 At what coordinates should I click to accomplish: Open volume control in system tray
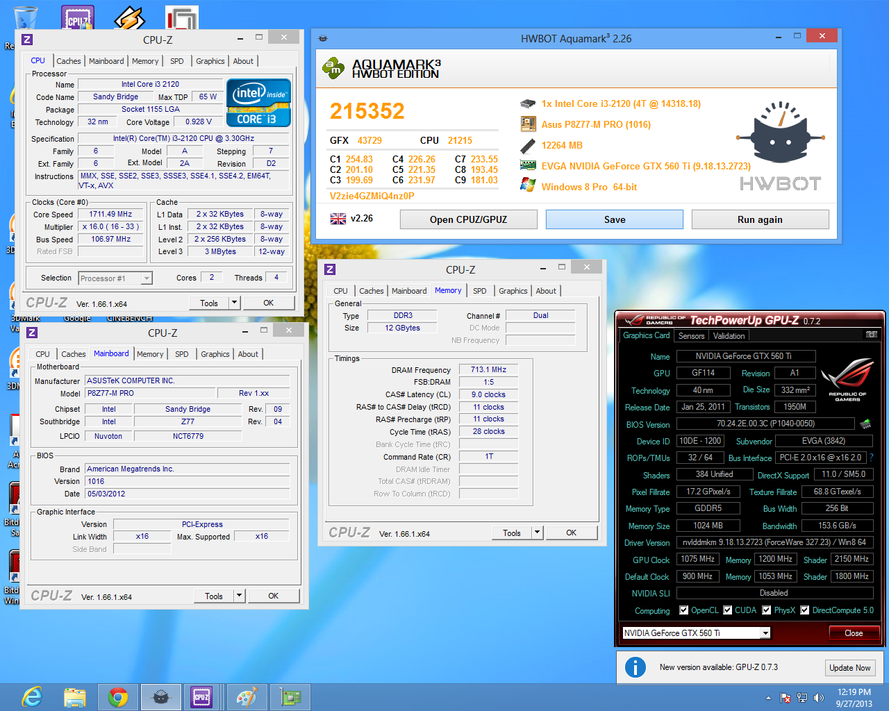click(x=819, y=698)
